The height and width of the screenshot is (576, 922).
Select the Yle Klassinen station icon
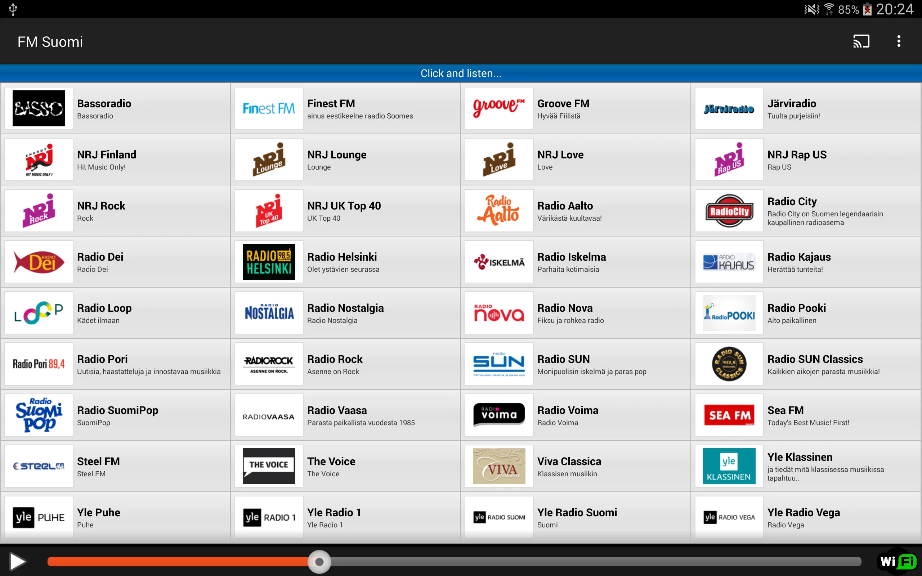tap(728, 466)
